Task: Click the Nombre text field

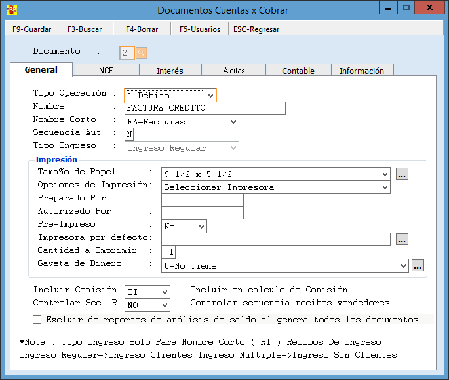Action: [x=205, y=108]
